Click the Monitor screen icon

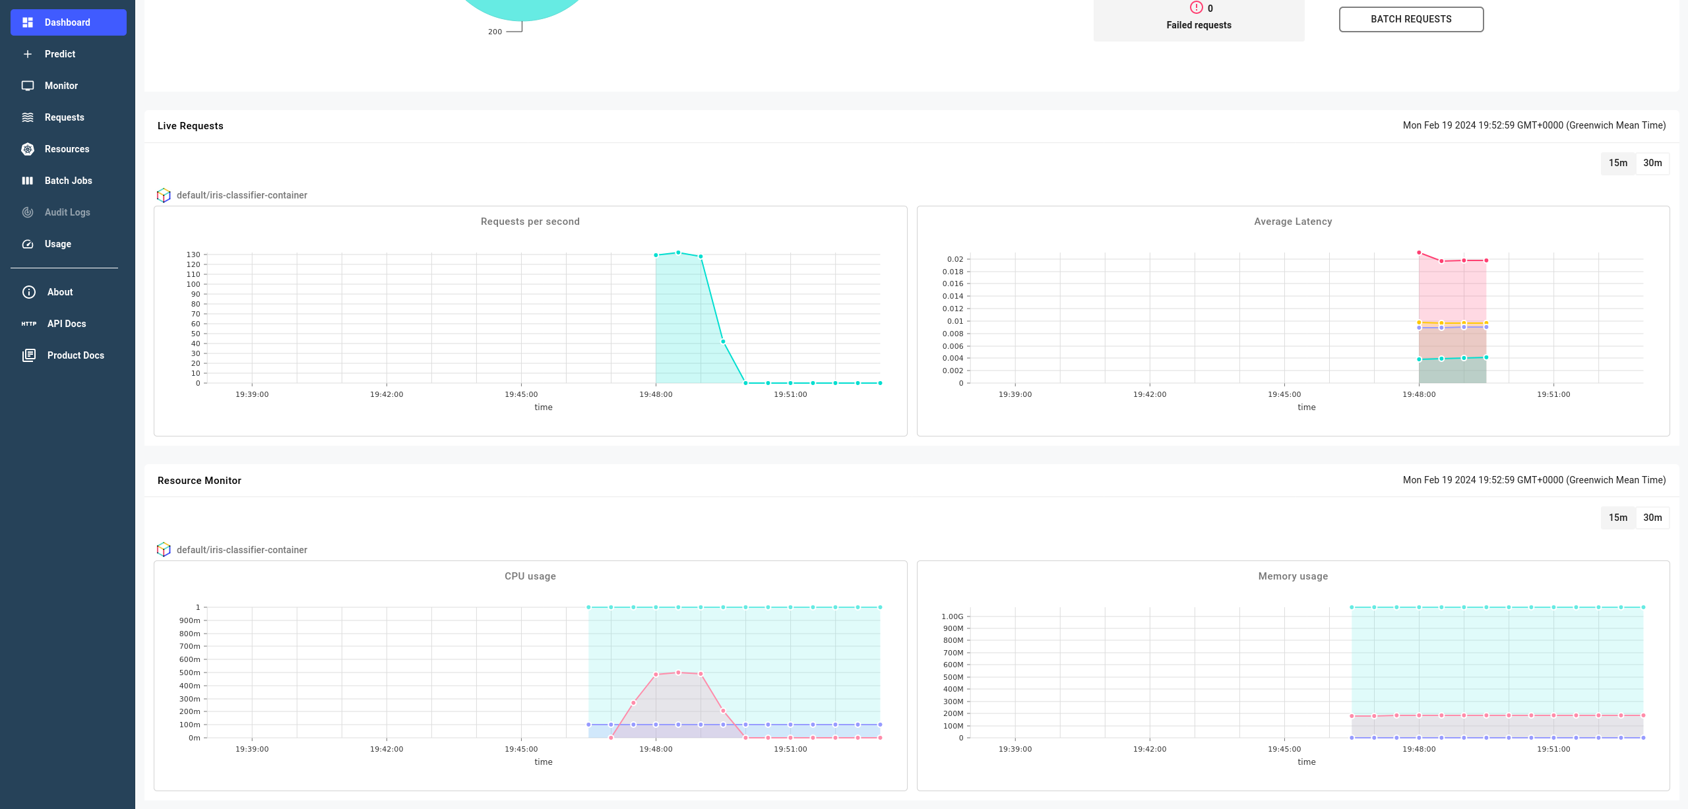click(x=28, y=86)
